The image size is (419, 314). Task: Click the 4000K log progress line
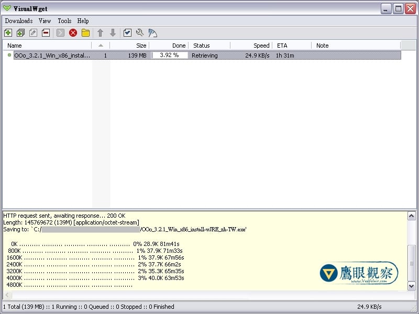pyautogui.click(x=95, y=278)
